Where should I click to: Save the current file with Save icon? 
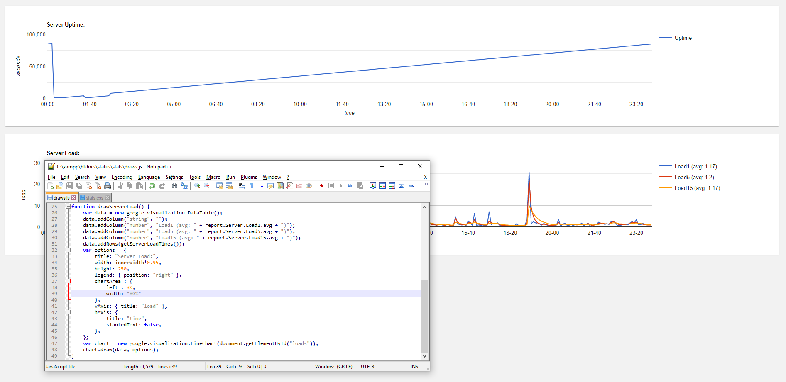click(x=69, y=186)
